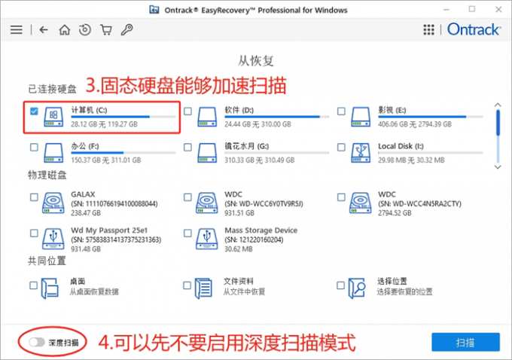Image resolution: width=512 pixels, height=360 pixels.
Task: Click the Wd My Passport USB icon
Action: click(53, 239)
